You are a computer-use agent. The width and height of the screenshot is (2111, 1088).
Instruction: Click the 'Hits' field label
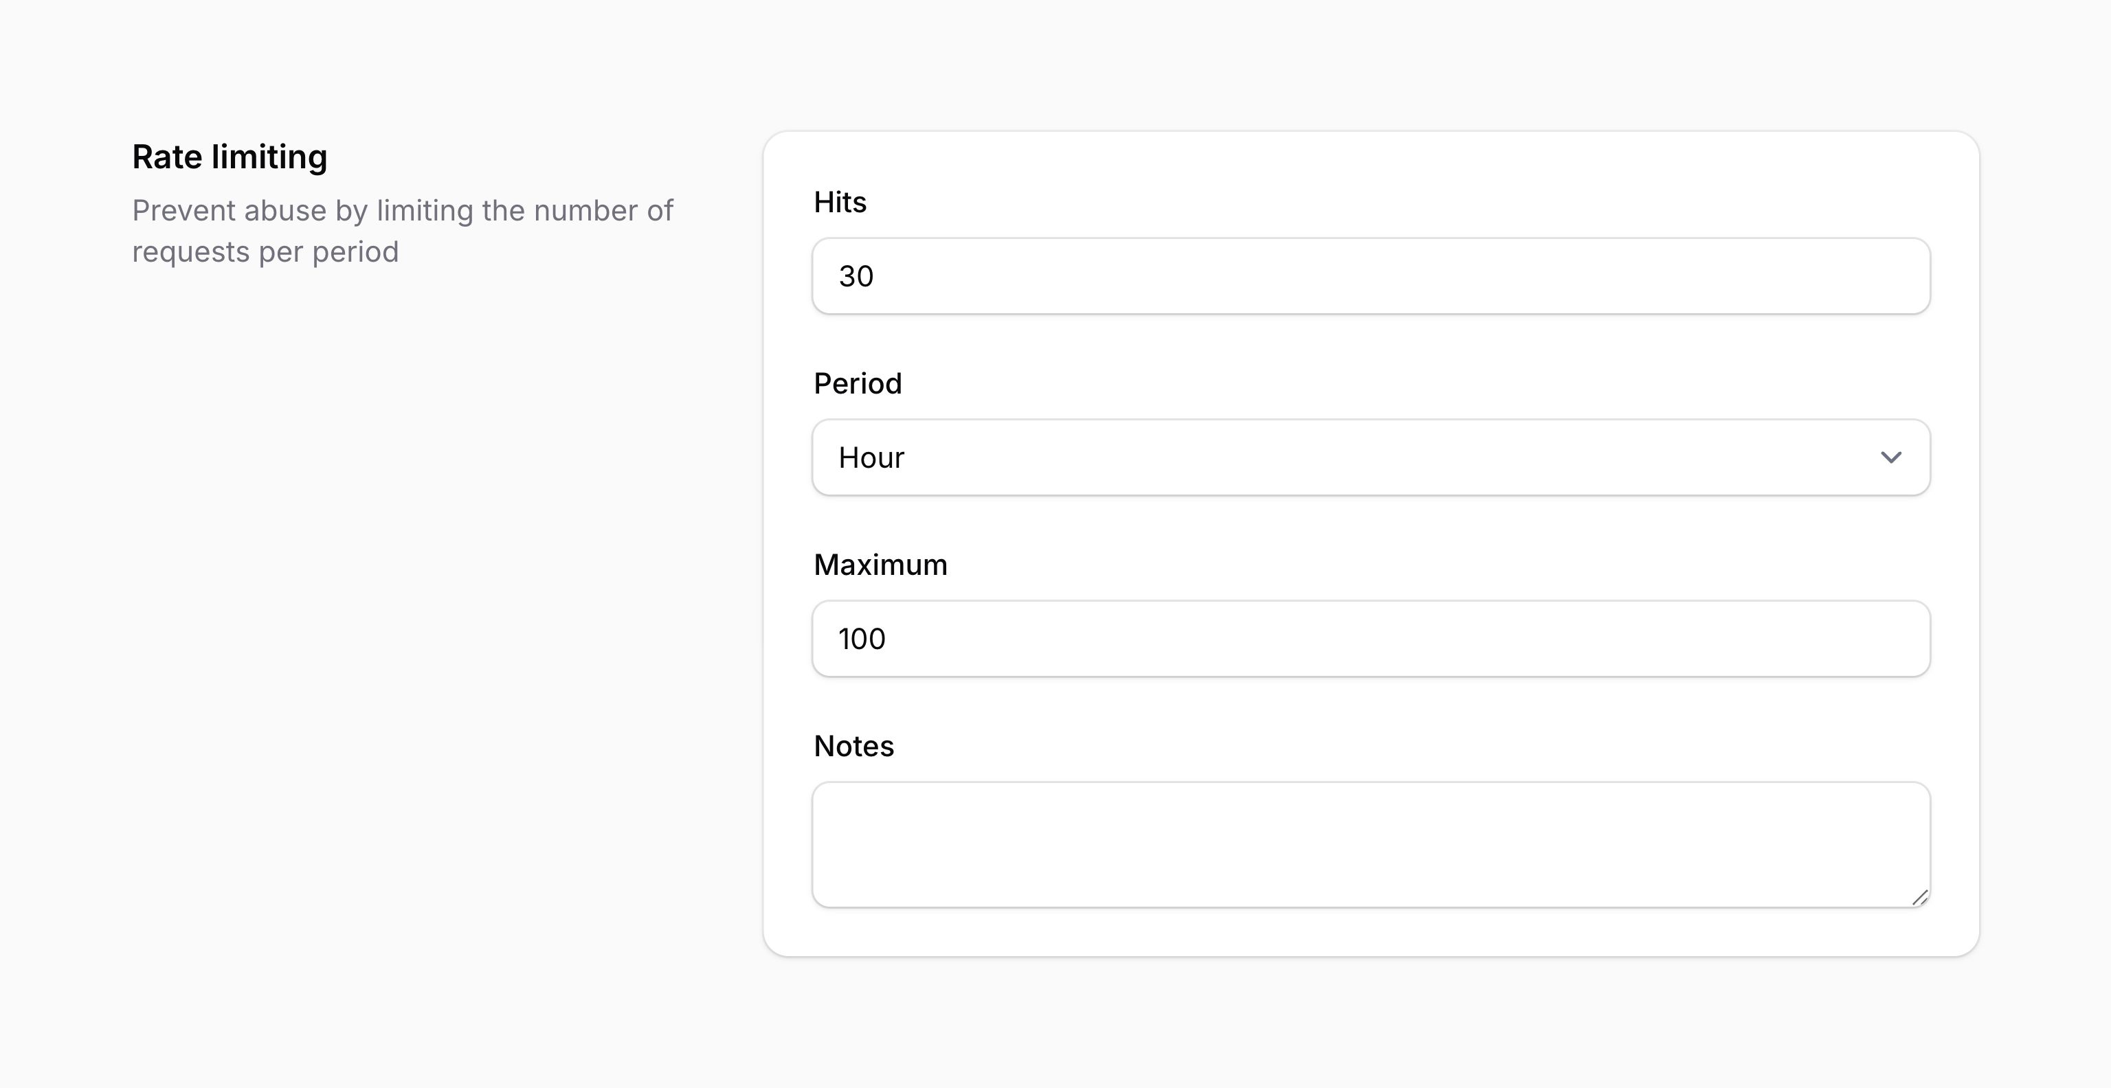[x=840, y=203]
